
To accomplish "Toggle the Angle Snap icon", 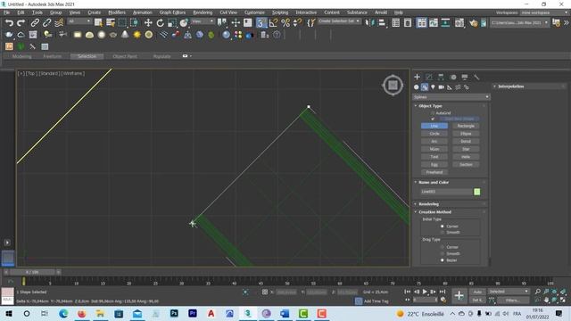I will point(273,23).
